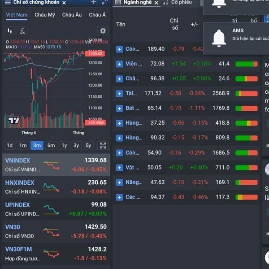Expand the Năng... sector row
269x269 pixels.
tap(119, 182)
